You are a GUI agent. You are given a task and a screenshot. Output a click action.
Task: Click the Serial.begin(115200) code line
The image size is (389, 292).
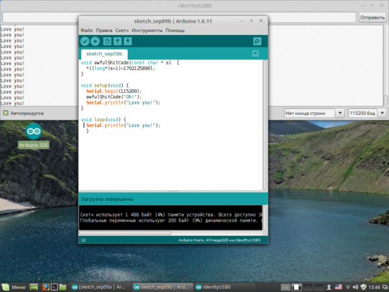[114, 91]
